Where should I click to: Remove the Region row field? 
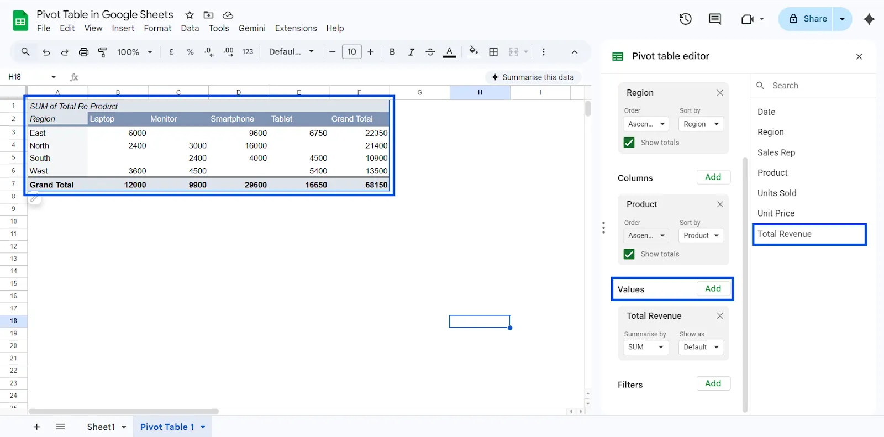pos(720,93)
